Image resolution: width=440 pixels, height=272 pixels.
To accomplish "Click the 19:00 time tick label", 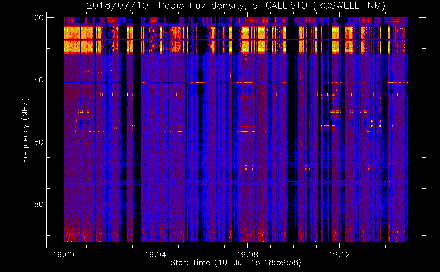I will (x=64, y=255).
